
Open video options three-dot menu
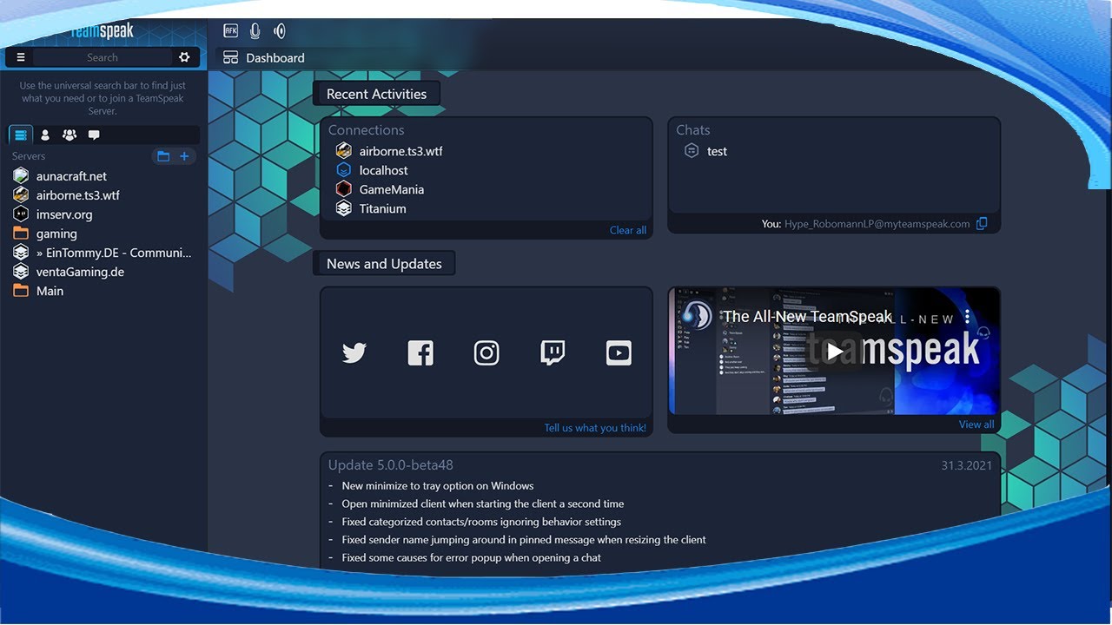[967, 317]
